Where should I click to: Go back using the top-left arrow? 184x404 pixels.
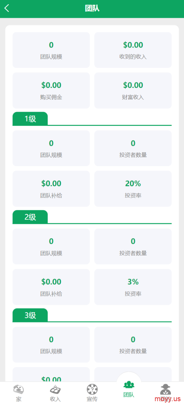tap(7, 8)
